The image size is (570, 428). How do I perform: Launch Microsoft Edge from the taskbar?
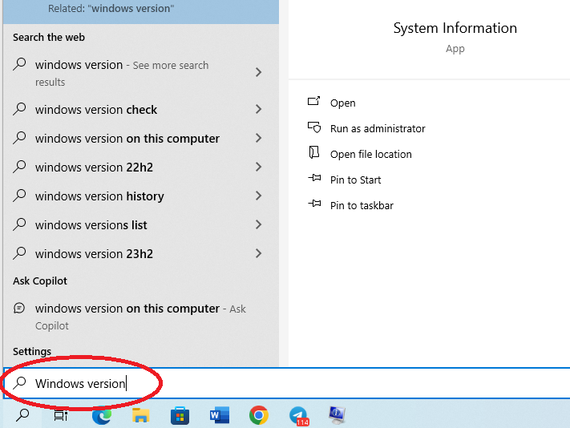pyautogui.click(x=102, y=415)
